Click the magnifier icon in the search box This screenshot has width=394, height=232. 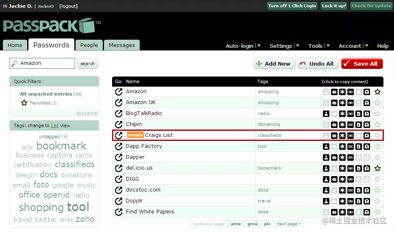click(15, 64)
